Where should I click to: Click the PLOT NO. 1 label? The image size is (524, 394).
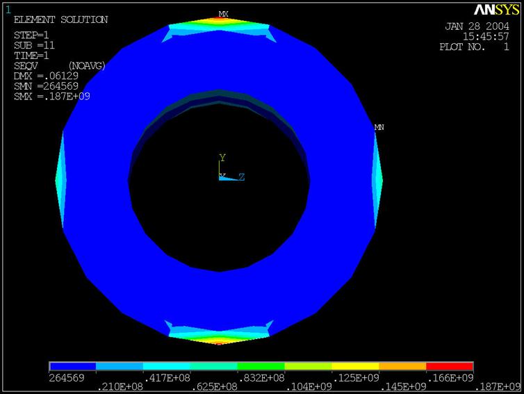point(474,47)
